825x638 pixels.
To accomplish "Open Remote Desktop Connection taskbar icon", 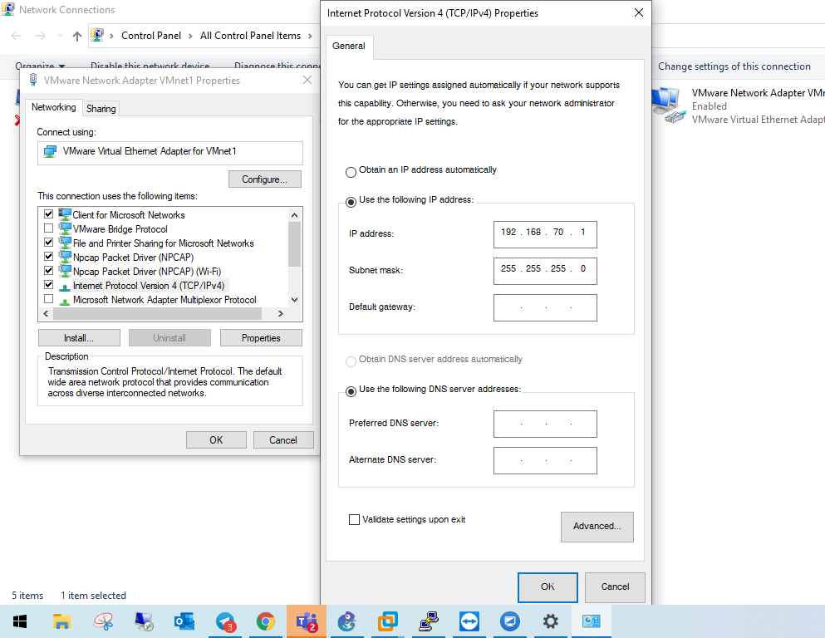I will pyautogui.click(x=144, y=621).
